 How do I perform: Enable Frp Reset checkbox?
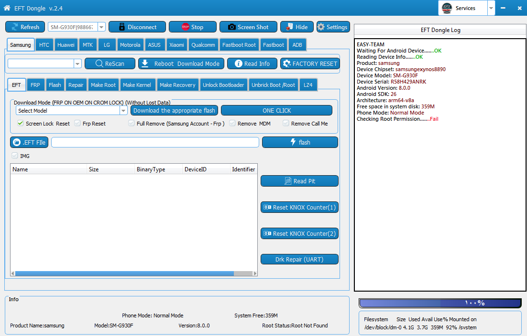77,123
